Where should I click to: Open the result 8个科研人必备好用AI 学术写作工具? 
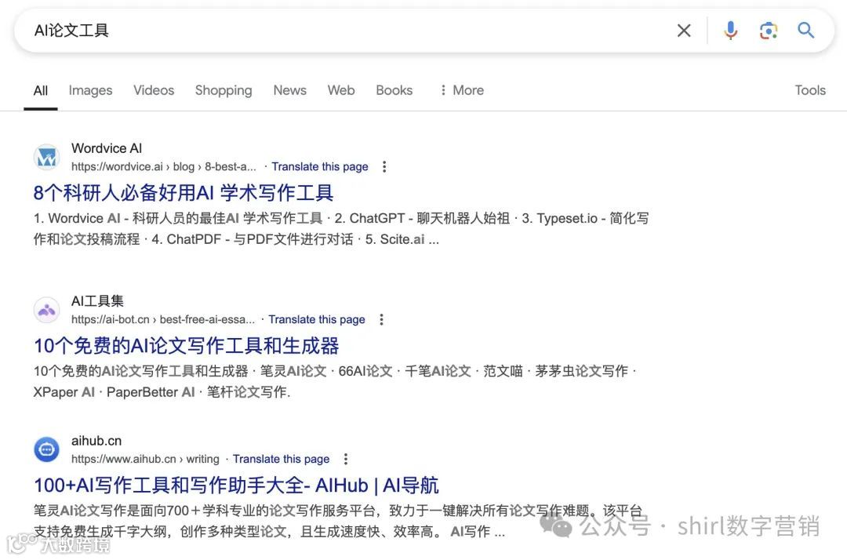coord(183,193)
